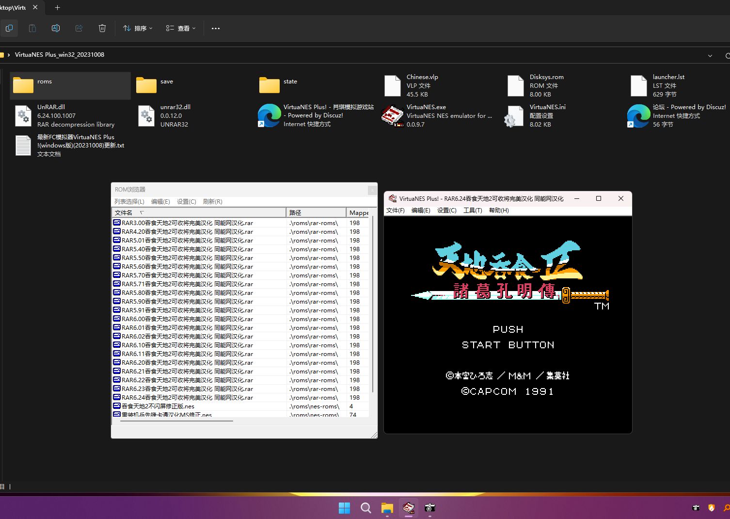Open the 查看 view dropdown
730x519 pixels.
coord(181,28)
